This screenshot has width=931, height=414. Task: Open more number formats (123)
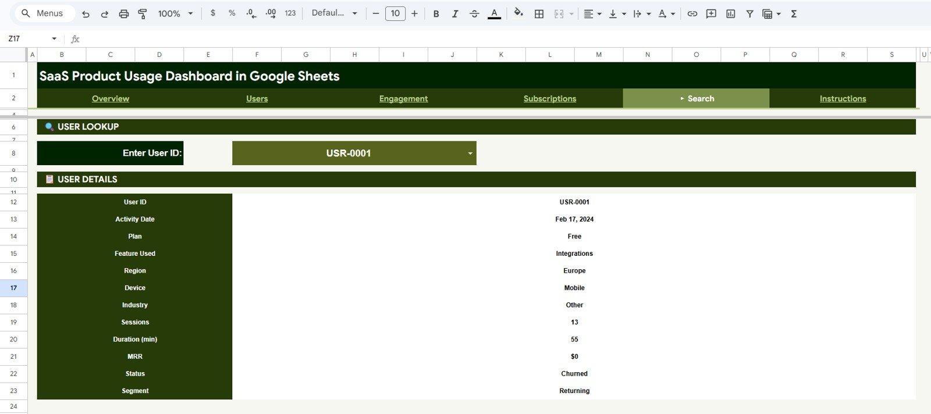pos(290,13)
